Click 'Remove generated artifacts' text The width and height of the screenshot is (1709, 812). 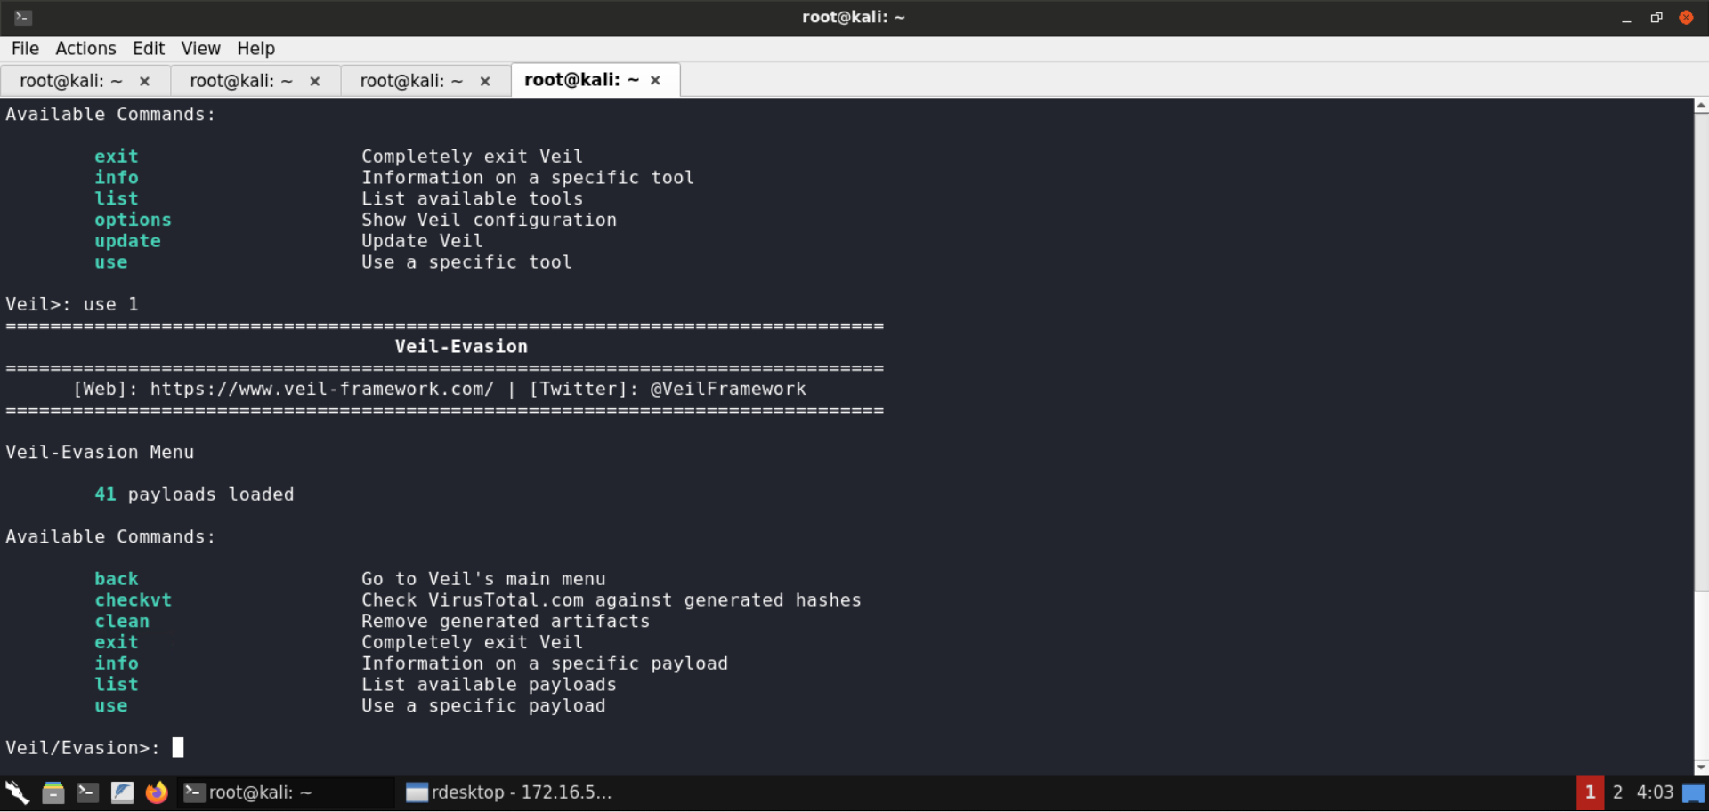coord(506,622)
